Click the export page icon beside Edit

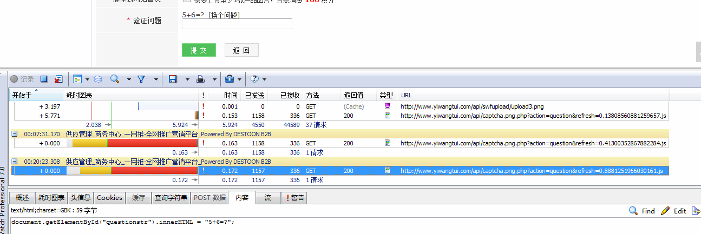[x=696, y=211]
